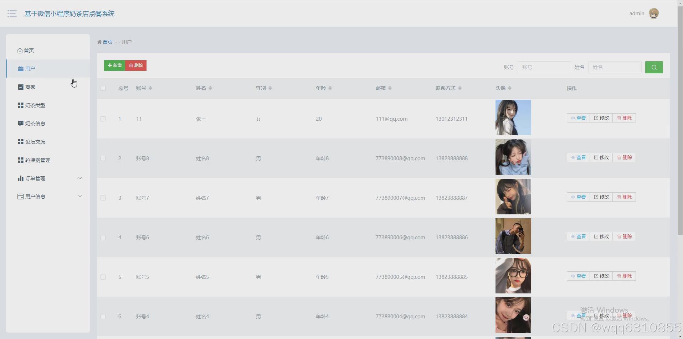
Task: Click 修改 for 账号7 row
Action: (x=601, y=197)
